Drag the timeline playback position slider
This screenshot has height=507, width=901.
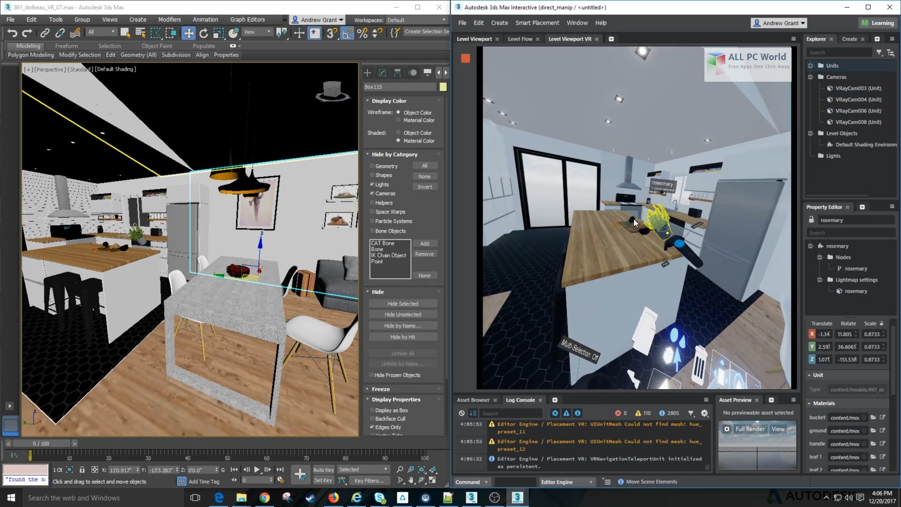click(29, 456)
